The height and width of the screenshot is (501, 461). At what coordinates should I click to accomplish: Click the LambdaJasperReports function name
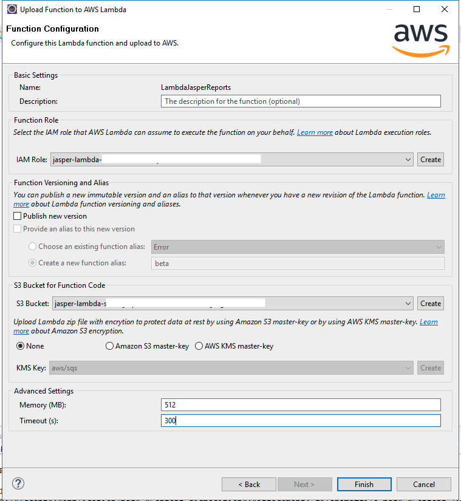[x=196, y=87]
